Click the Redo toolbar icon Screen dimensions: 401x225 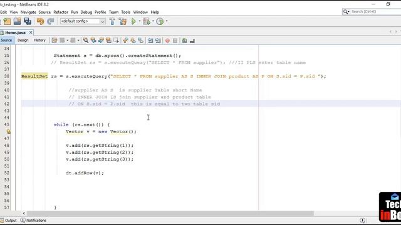[x=50, y=21]
